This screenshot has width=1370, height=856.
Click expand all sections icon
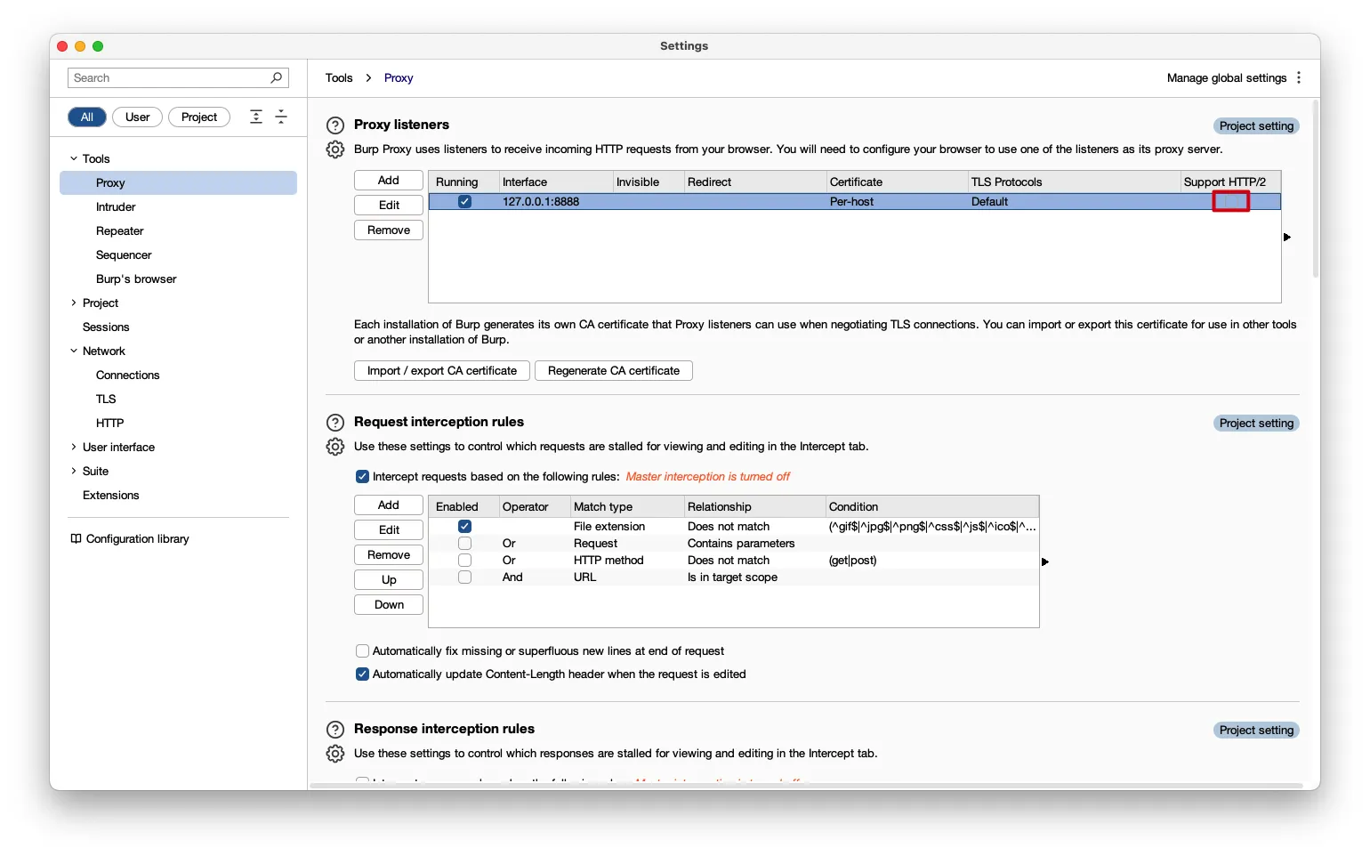(x=256, y=117)
